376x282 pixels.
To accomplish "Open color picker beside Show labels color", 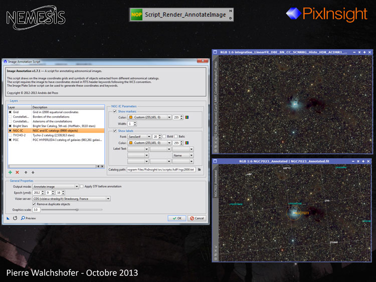I will pyautogui.click(x=187, y=143).
